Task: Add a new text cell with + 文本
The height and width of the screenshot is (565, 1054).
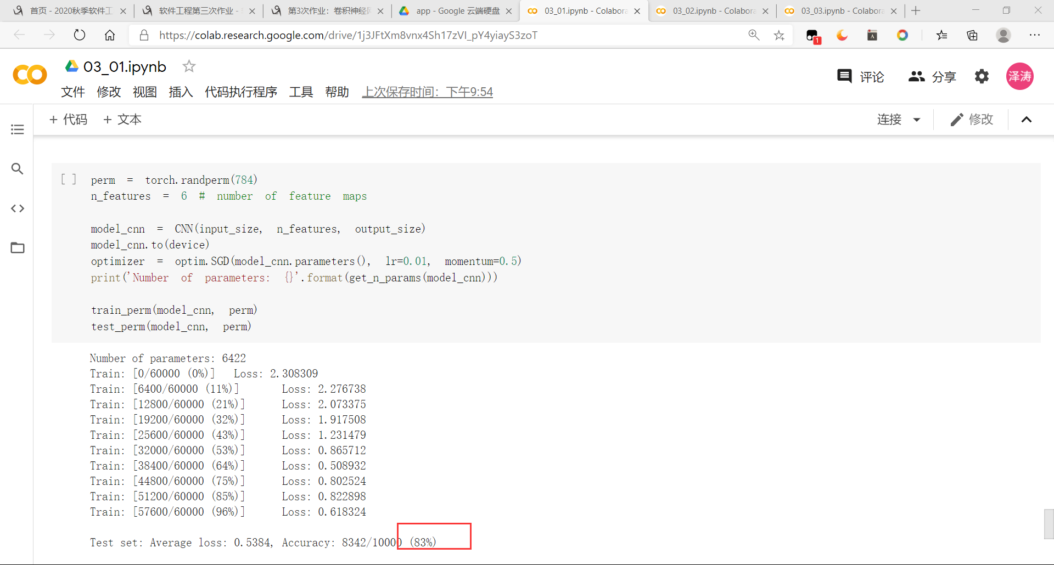Action: (x=122, y=120)
